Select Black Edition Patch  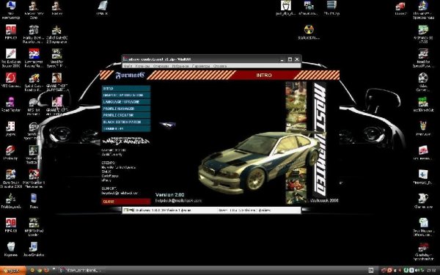(x=126, y=122)
